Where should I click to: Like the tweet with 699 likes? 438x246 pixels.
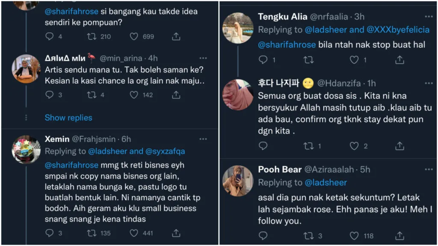(134, 36)
